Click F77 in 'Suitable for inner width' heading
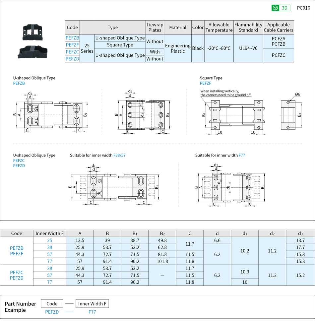Image resolution: width=315 pixels, height=321 pixels. [x=242, y=155]
